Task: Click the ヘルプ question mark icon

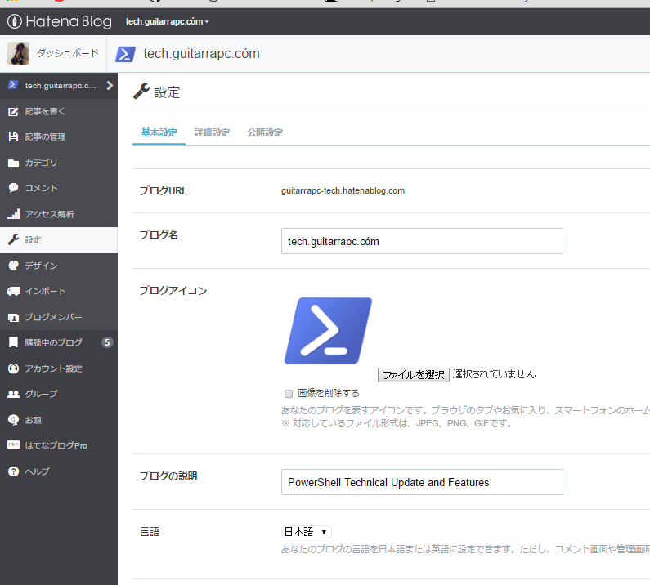Action: (13, 471)
